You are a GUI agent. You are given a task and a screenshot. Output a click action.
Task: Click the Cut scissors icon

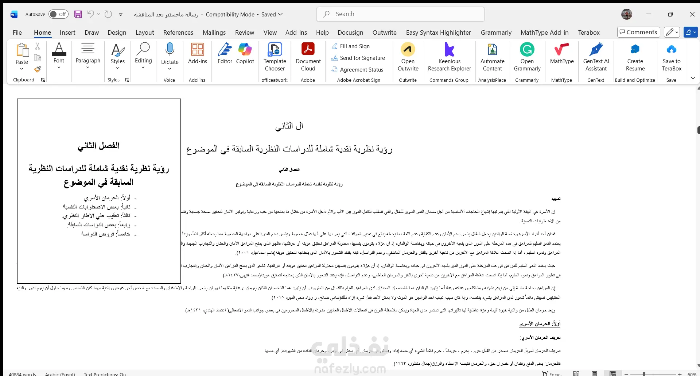coord(38,46)
